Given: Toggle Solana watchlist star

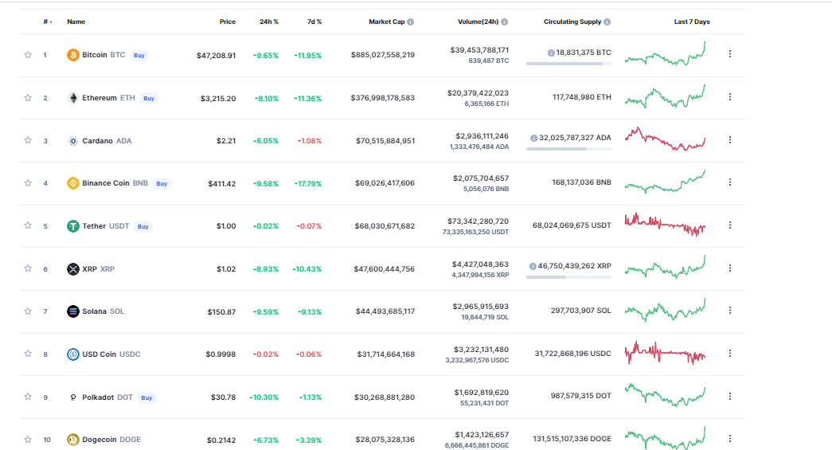Looking at the screenshot, I should (28, 311).
